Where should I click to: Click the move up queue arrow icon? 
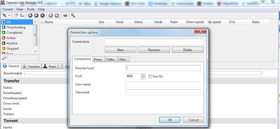coord(51,16)
